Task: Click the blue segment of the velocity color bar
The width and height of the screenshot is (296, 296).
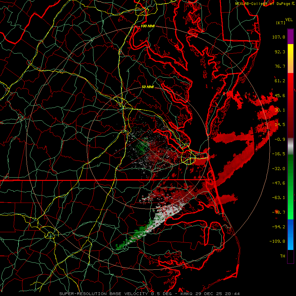Action: (x=290, y=234)
